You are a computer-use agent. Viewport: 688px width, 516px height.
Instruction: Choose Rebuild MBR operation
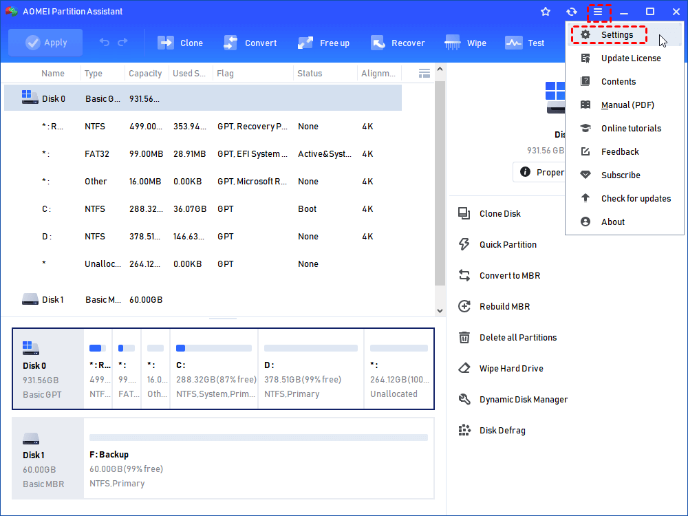pyautogui.click(x=494, y=306)
